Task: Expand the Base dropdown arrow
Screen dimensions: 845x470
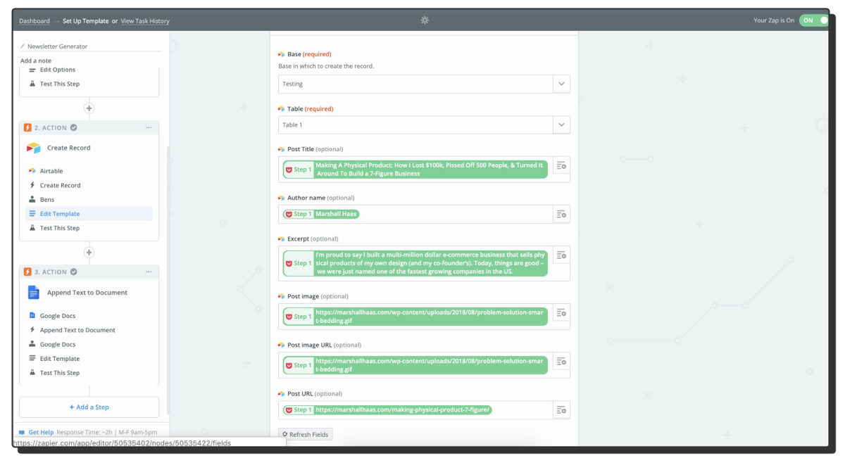Action: pyautogui.click(x=561, y=84)
